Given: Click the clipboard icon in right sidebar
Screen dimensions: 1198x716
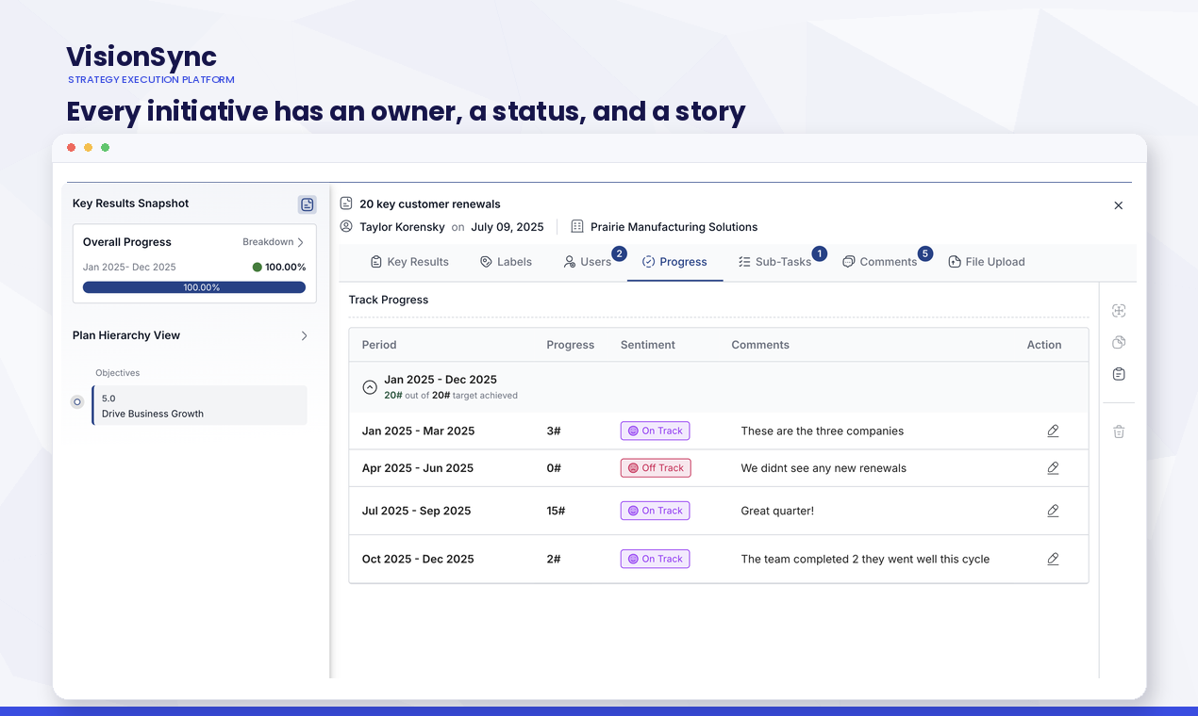Looking at the screenshot, I should click(x=1119, y=374).
